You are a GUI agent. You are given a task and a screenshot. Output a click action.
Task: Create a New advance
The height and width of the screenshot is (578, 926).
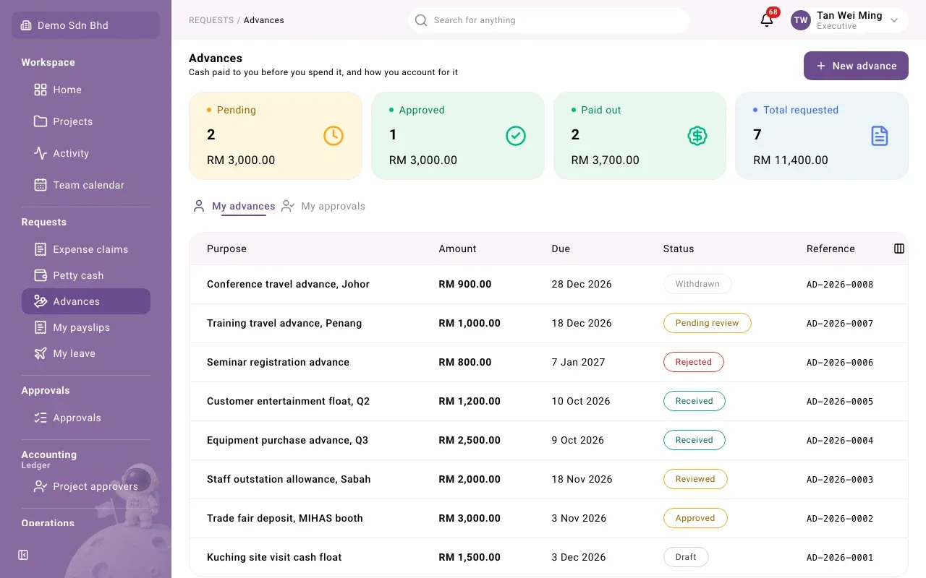856,66
